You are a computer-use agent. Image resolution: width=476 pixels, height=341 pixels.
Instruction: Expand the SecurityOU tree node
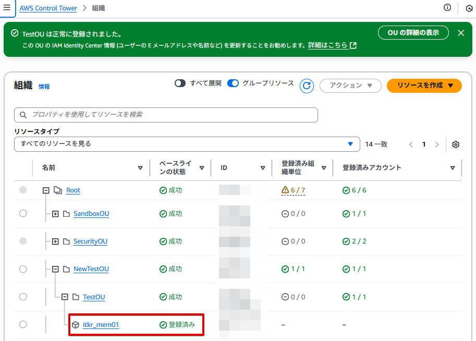click(x=55, y=241)
